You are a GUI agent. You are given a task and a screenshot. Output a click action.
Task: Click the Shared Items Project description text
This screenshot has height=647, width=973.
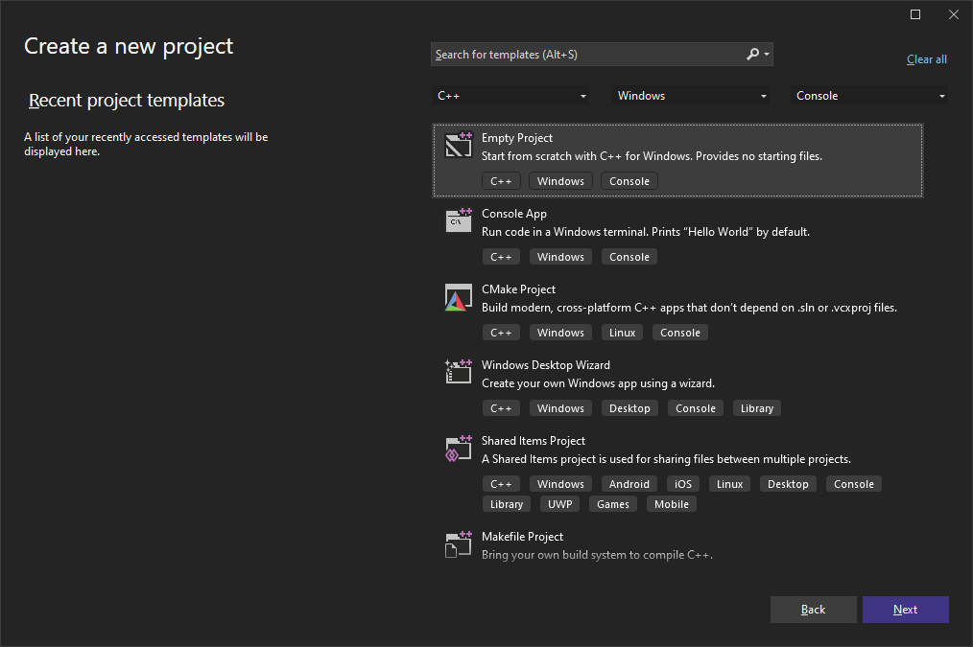pos(666,458)
